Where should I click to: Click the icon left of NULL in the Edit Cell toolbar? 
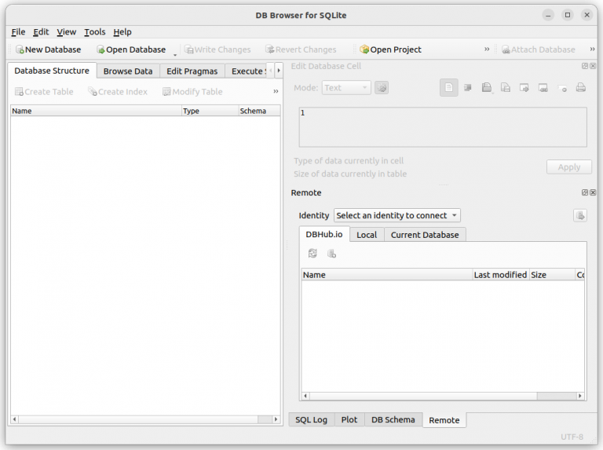tap(543, 88)
